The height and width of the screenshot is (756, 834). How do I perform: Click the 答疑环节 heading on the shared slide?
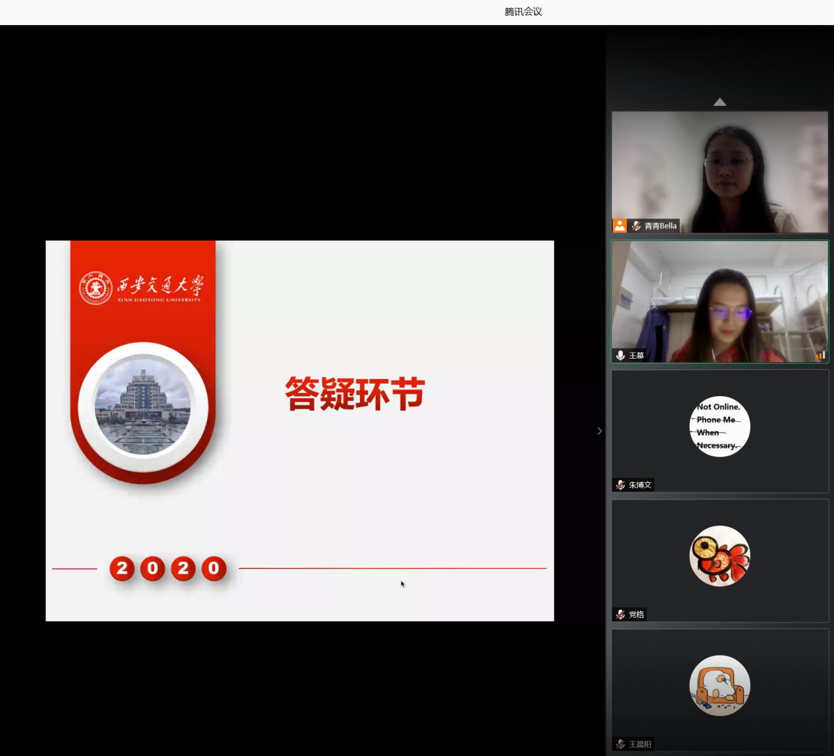[355, 394]
